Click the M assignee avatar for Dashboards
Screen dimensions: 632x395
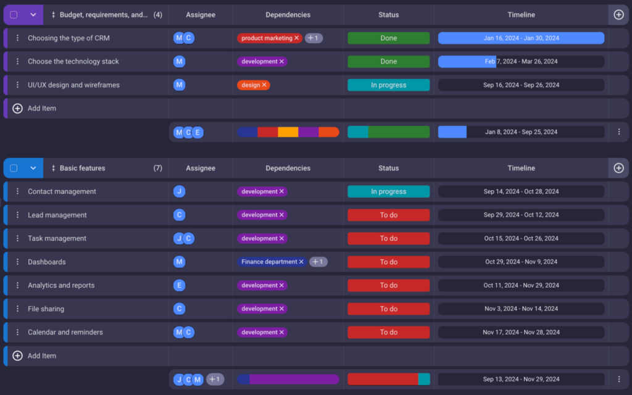tap(179, 262)
